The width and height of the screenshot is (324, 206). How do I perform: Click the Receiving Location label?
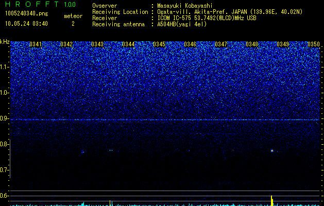pyautogui.click(x=120, y=12)
